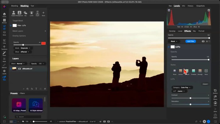This screenshot has width=220, height=124.
Task: Toggle visibility of silhouette.orf layer
Action: point(11,69)
